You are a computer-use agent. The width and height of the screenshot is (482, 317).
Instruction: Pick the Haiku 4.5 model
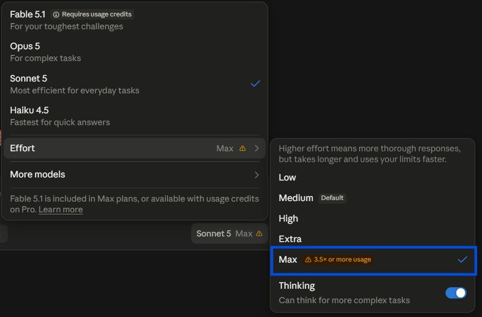[134, 116]
